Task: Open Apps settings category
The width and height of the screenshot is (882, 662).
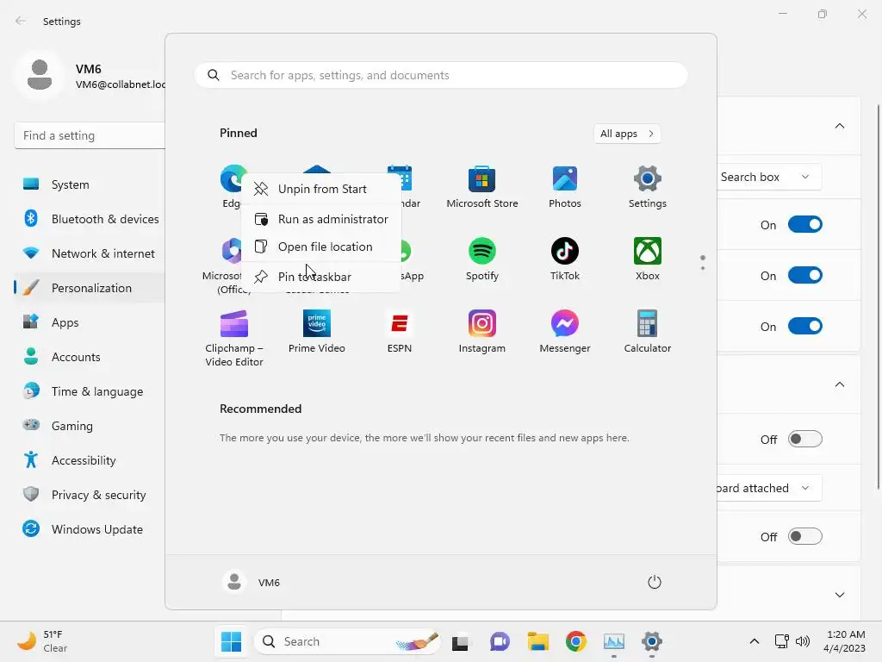Action: (90, 322)
